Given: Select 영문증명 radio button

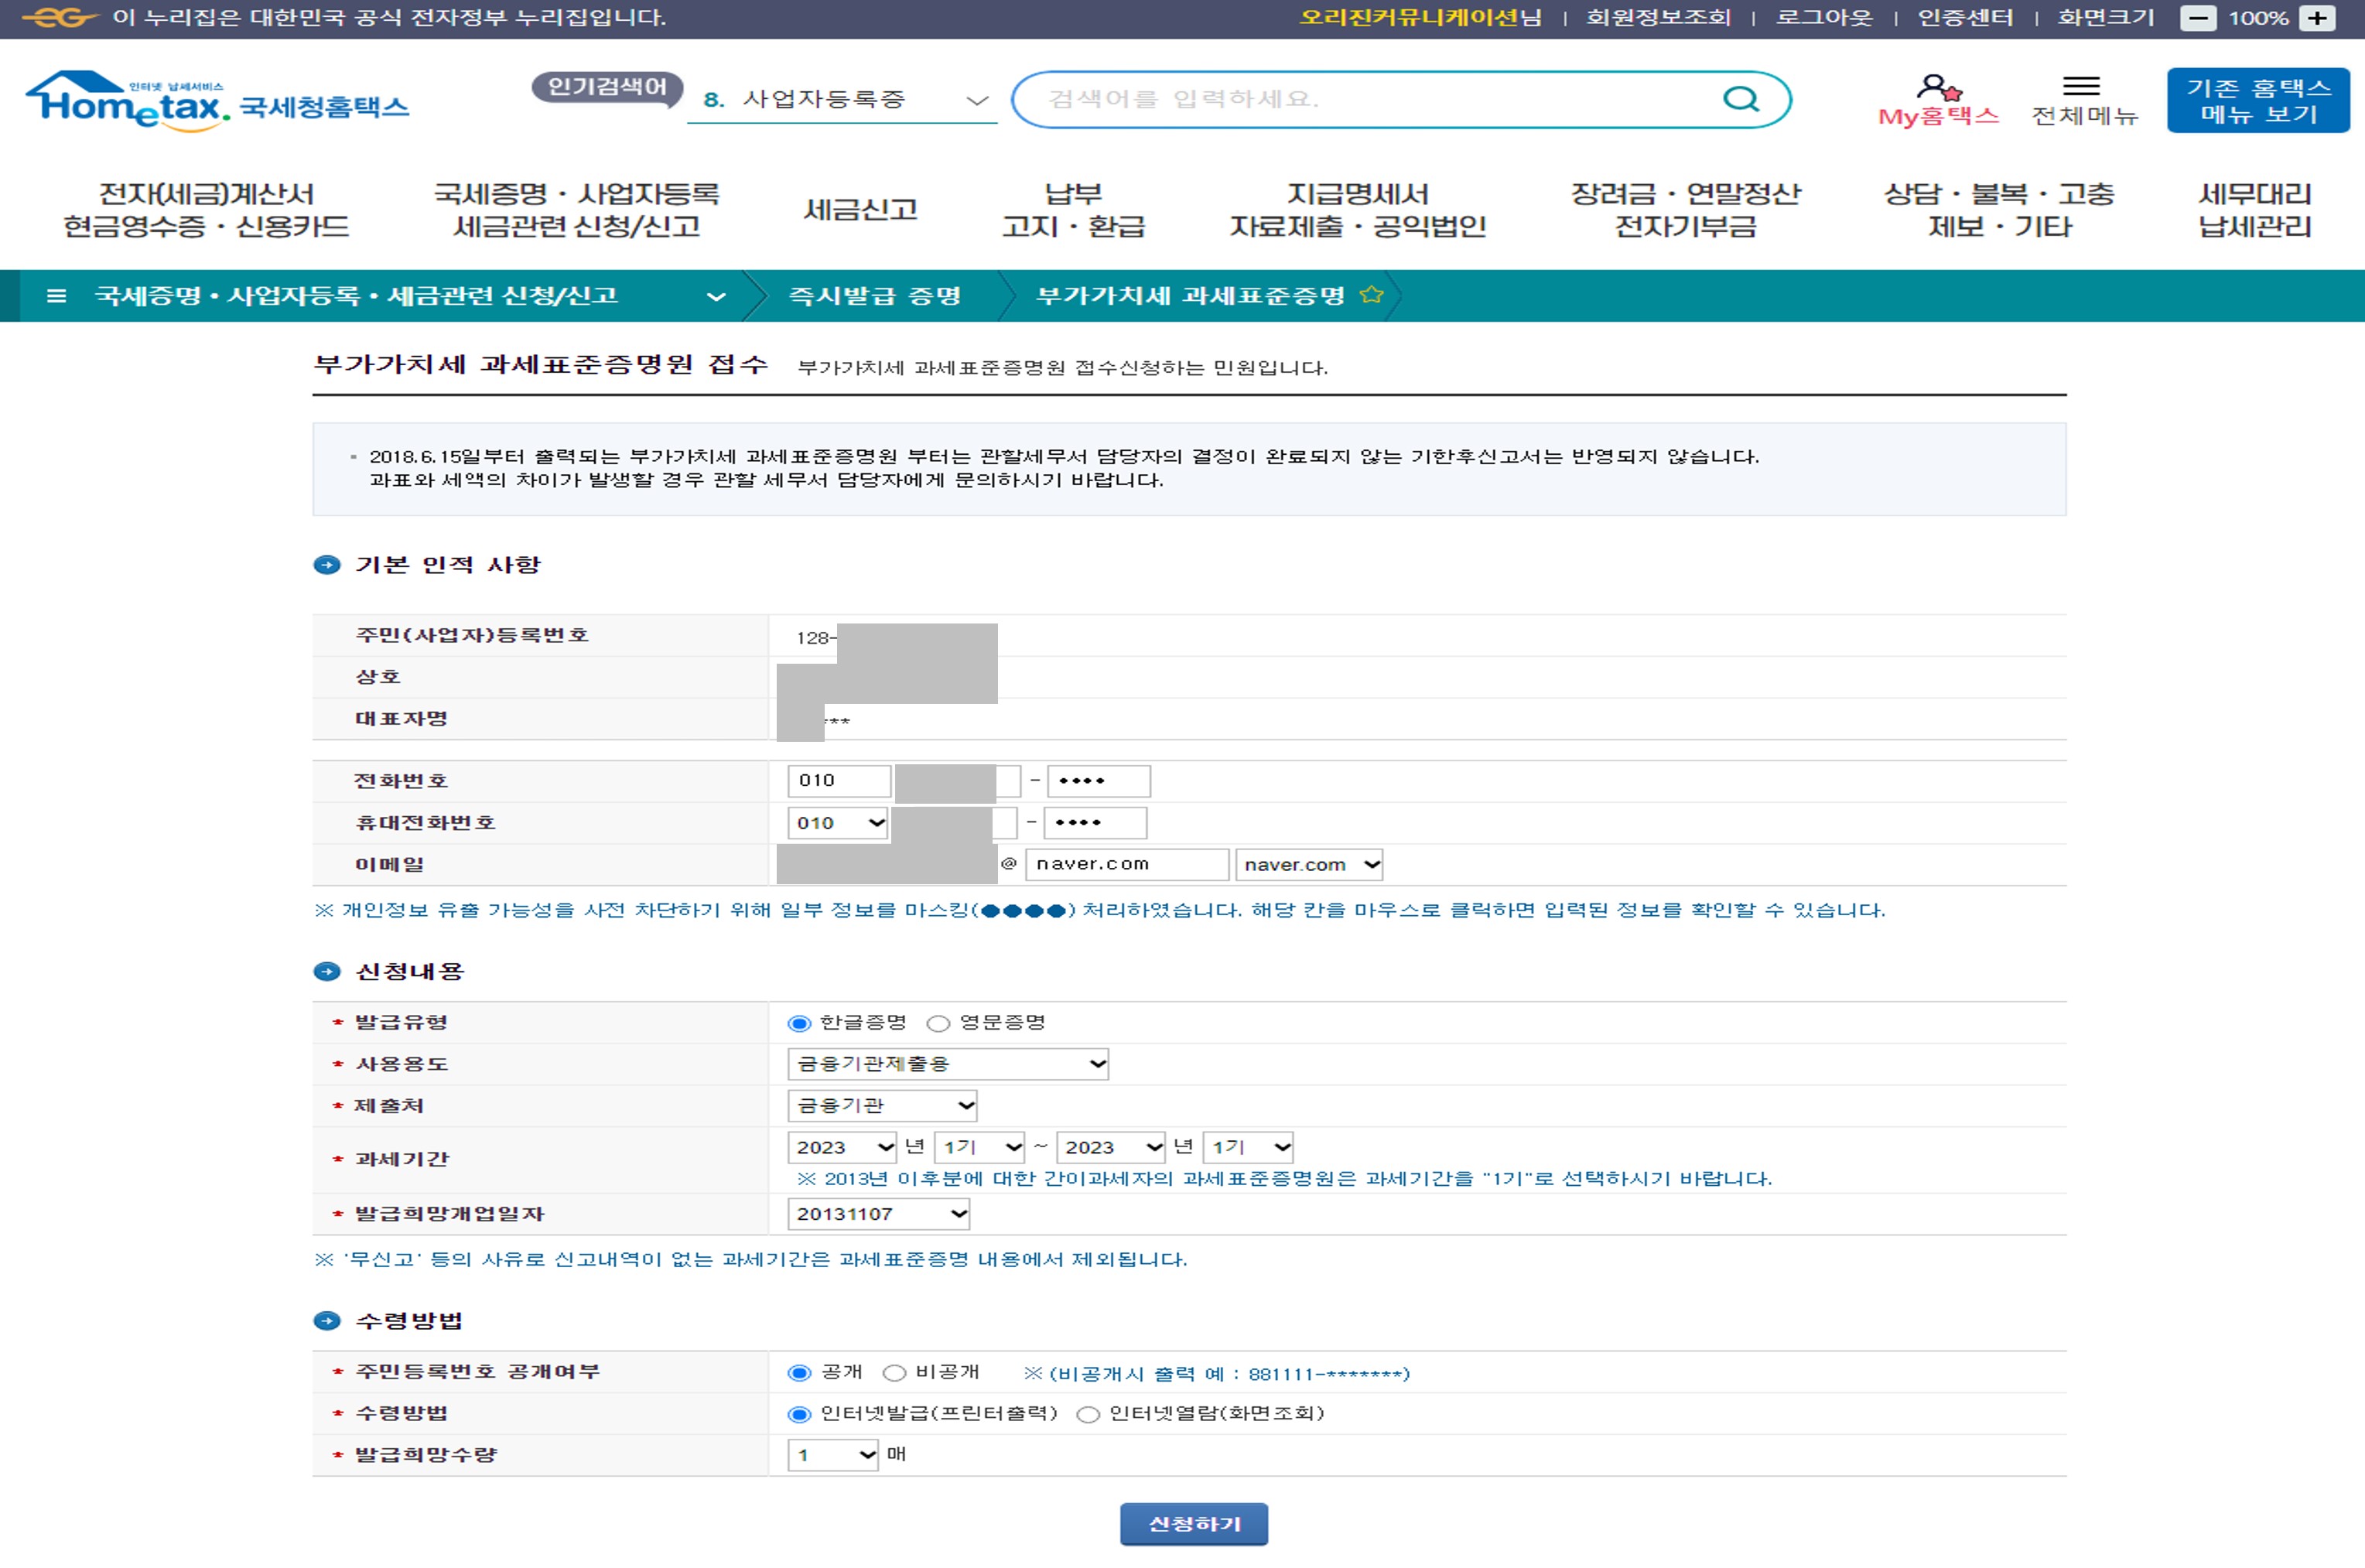Looking at the screenshot, I should pyautogui.click(x=938, y=1023).
